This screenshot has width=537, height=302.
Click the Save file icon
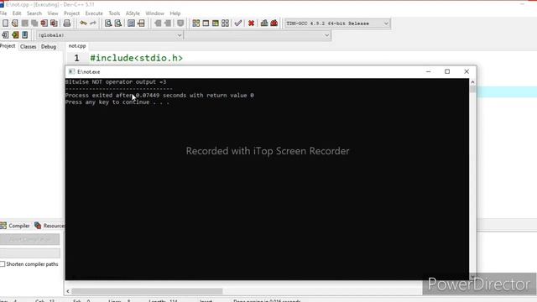coord(24,23)
